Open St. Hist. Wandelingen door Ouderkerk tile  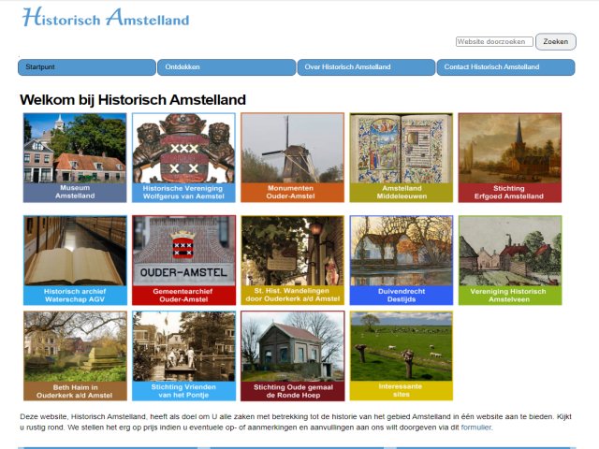coord(292,260)
